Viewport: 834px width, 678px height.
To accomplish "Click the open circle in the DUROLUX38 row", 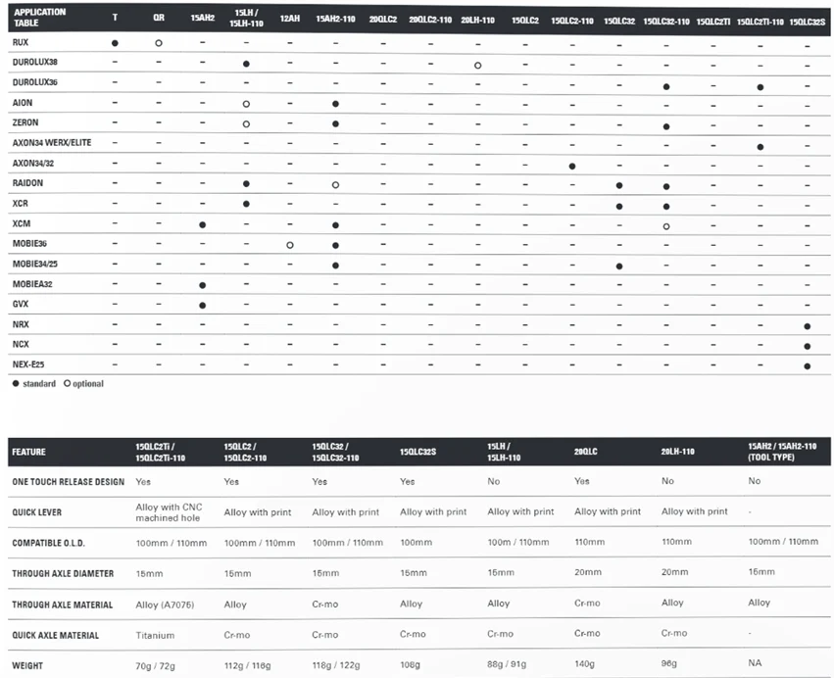I will [x=477, y=65].
